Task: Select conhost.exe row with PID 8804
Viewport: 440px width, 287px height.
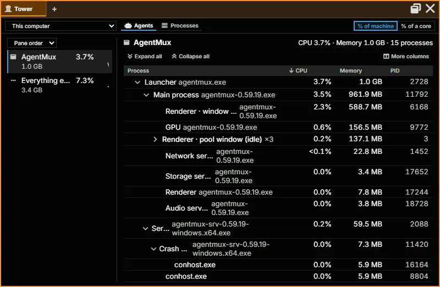Action: 278,277
